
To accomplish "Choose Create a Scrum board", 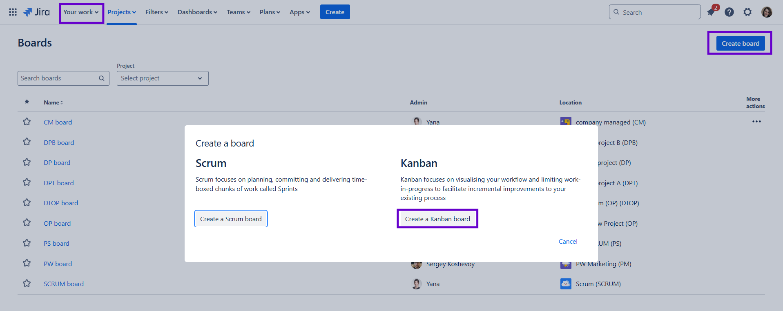I will (x=231, y=219).
